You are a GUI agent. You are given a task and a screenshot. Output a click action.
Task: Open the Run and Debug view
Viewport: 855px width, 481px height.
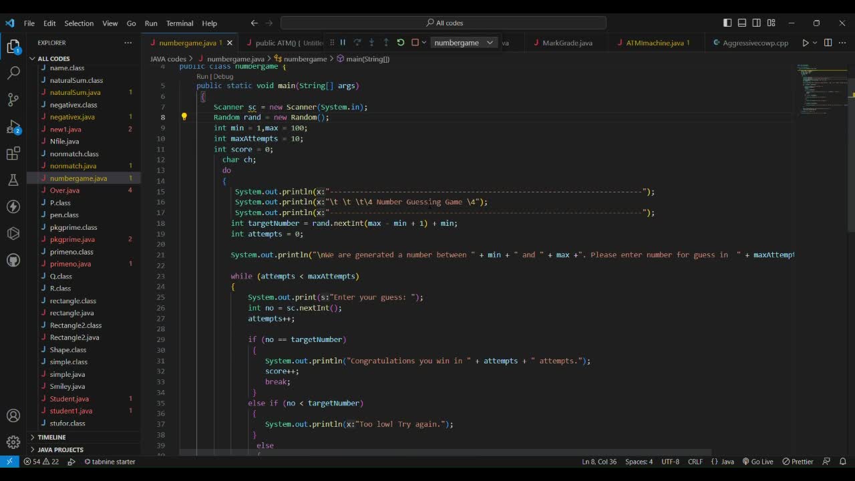[x=13, y=126]
